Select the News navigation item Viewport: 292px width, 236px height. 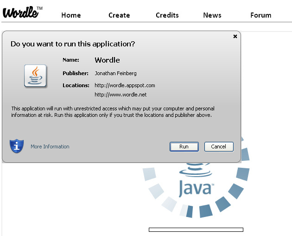pyautogui.click(x=212, y=15)
